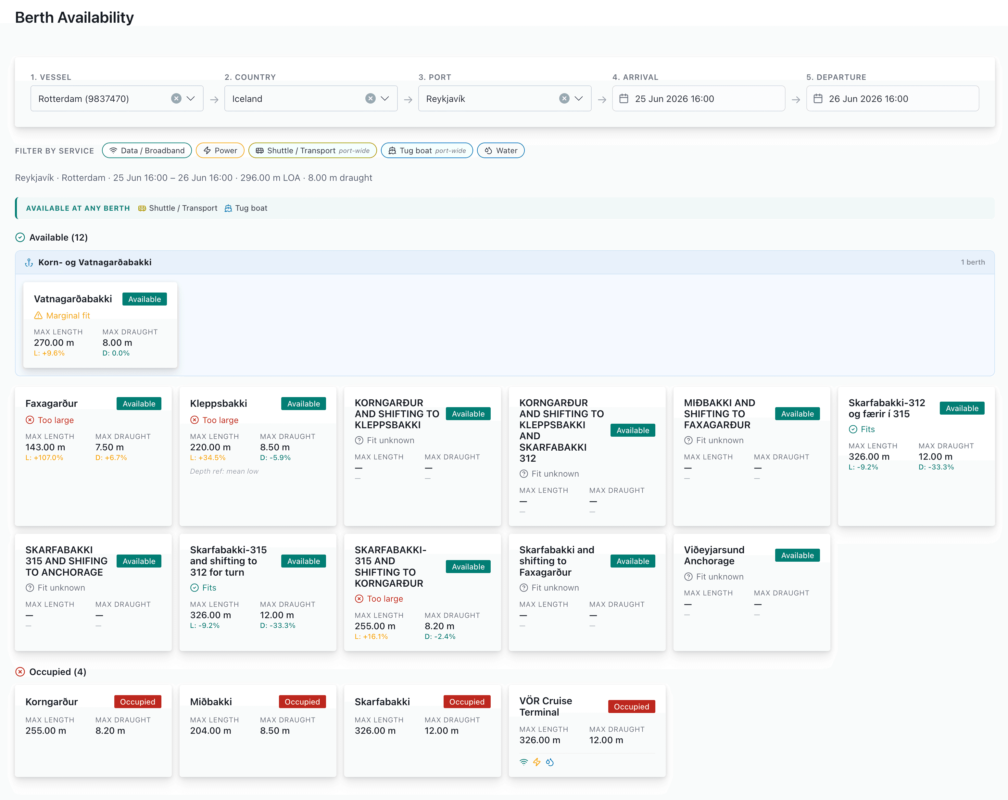Open the country dropdown chevron
Image resolution: width=1008 pixels, height=800 pixels.
385,99
